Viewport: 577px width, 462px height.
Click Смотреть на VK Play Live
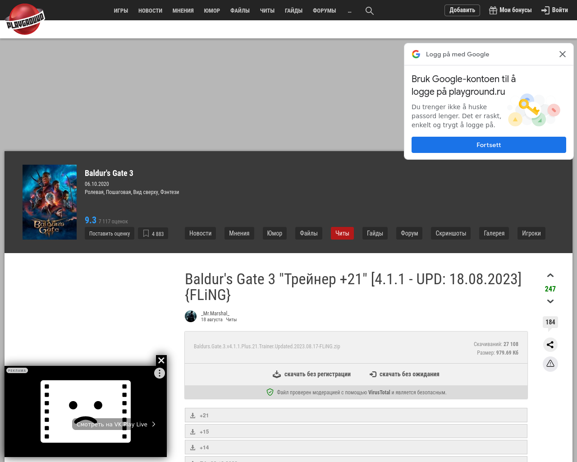[115, 424]
